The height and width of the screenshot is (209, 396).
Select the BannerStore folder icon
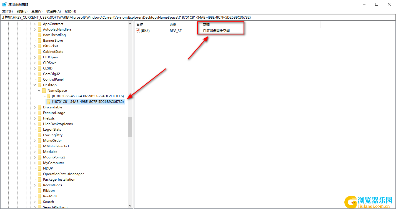pyautogui.click(x=39, y=41)
